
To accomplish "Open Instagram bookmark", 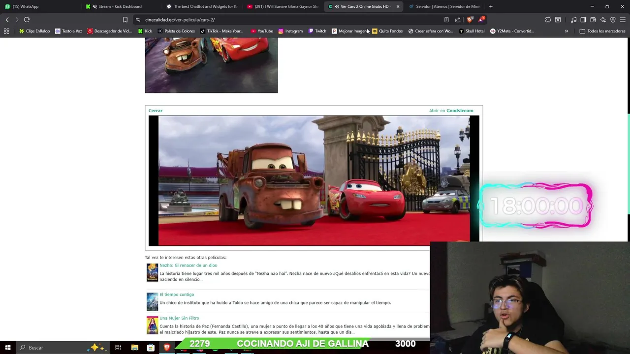I will pyautogui.click(x=290, y=31).
